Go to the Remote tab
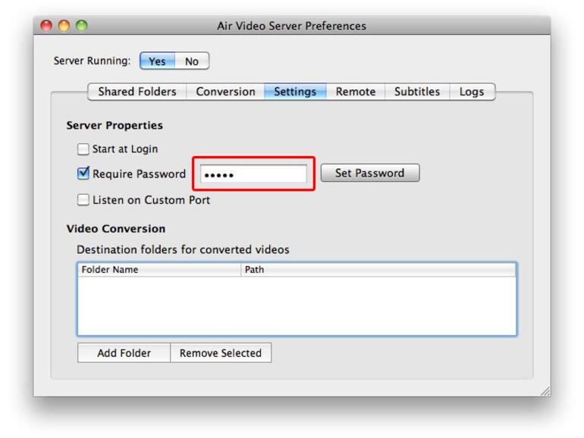Image resolution: width=584 pixels, height=438 pixels. (356, 92)
